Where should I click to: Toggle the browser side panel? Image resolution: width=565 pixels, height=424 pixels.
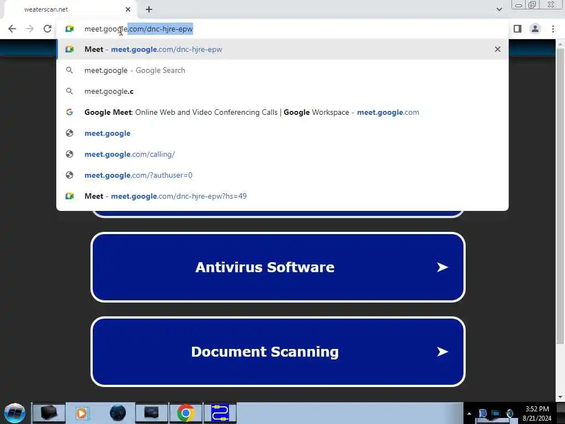(518, 29)
